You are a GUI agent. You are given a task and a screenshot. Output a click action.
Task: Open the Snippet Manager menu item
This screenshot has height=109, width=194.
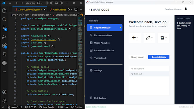pos(104,28)
